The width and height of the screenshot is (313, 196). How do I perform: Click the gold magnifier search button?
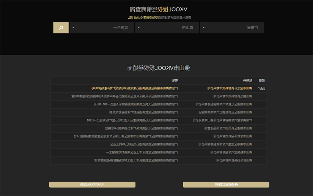[x=61, y=28]
